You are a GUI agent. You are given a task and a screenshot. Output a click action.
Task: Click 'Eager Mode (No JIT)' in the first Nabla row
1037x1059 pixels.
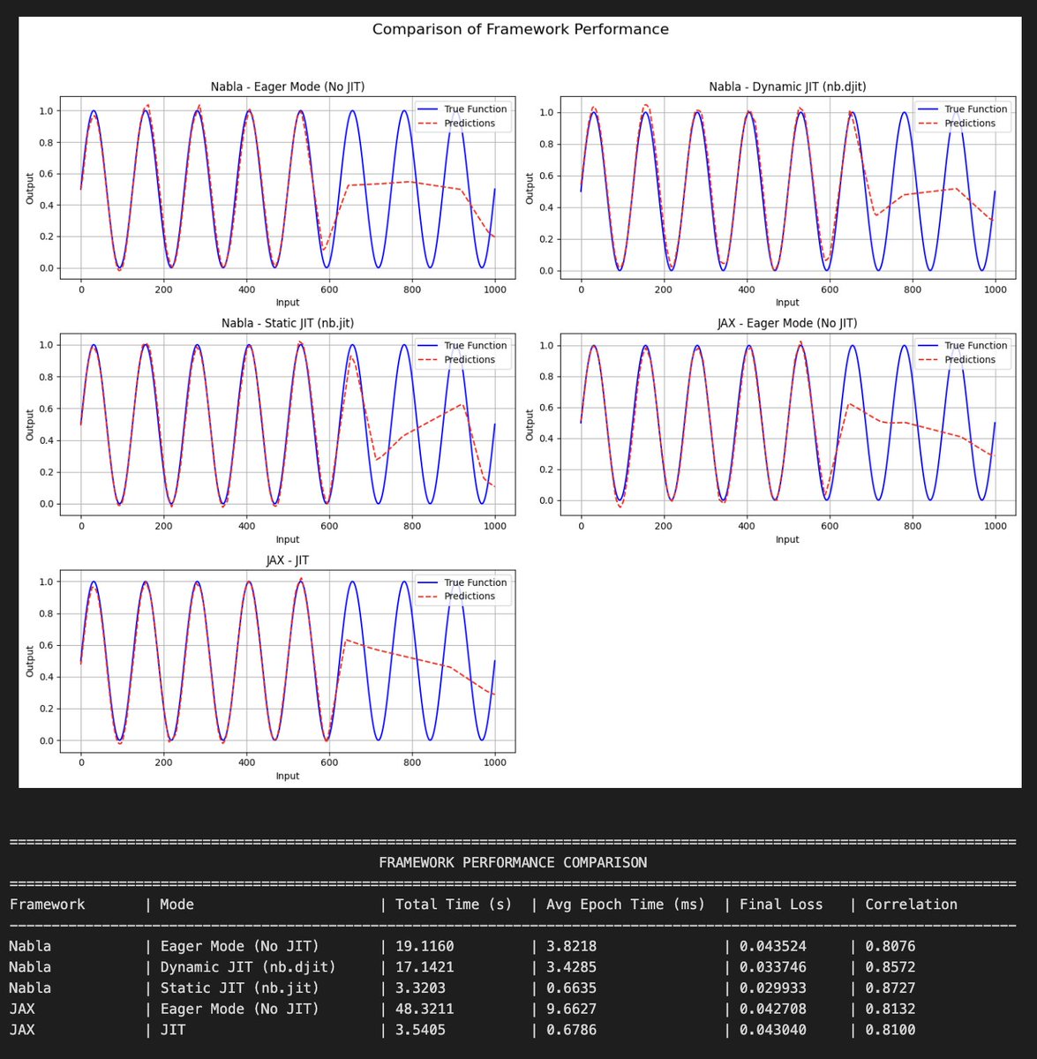239,946
